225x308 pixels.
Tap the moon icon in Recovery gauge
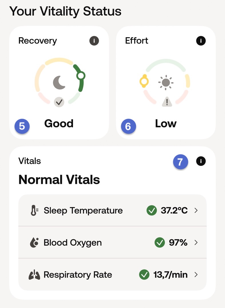pos(59,82)
